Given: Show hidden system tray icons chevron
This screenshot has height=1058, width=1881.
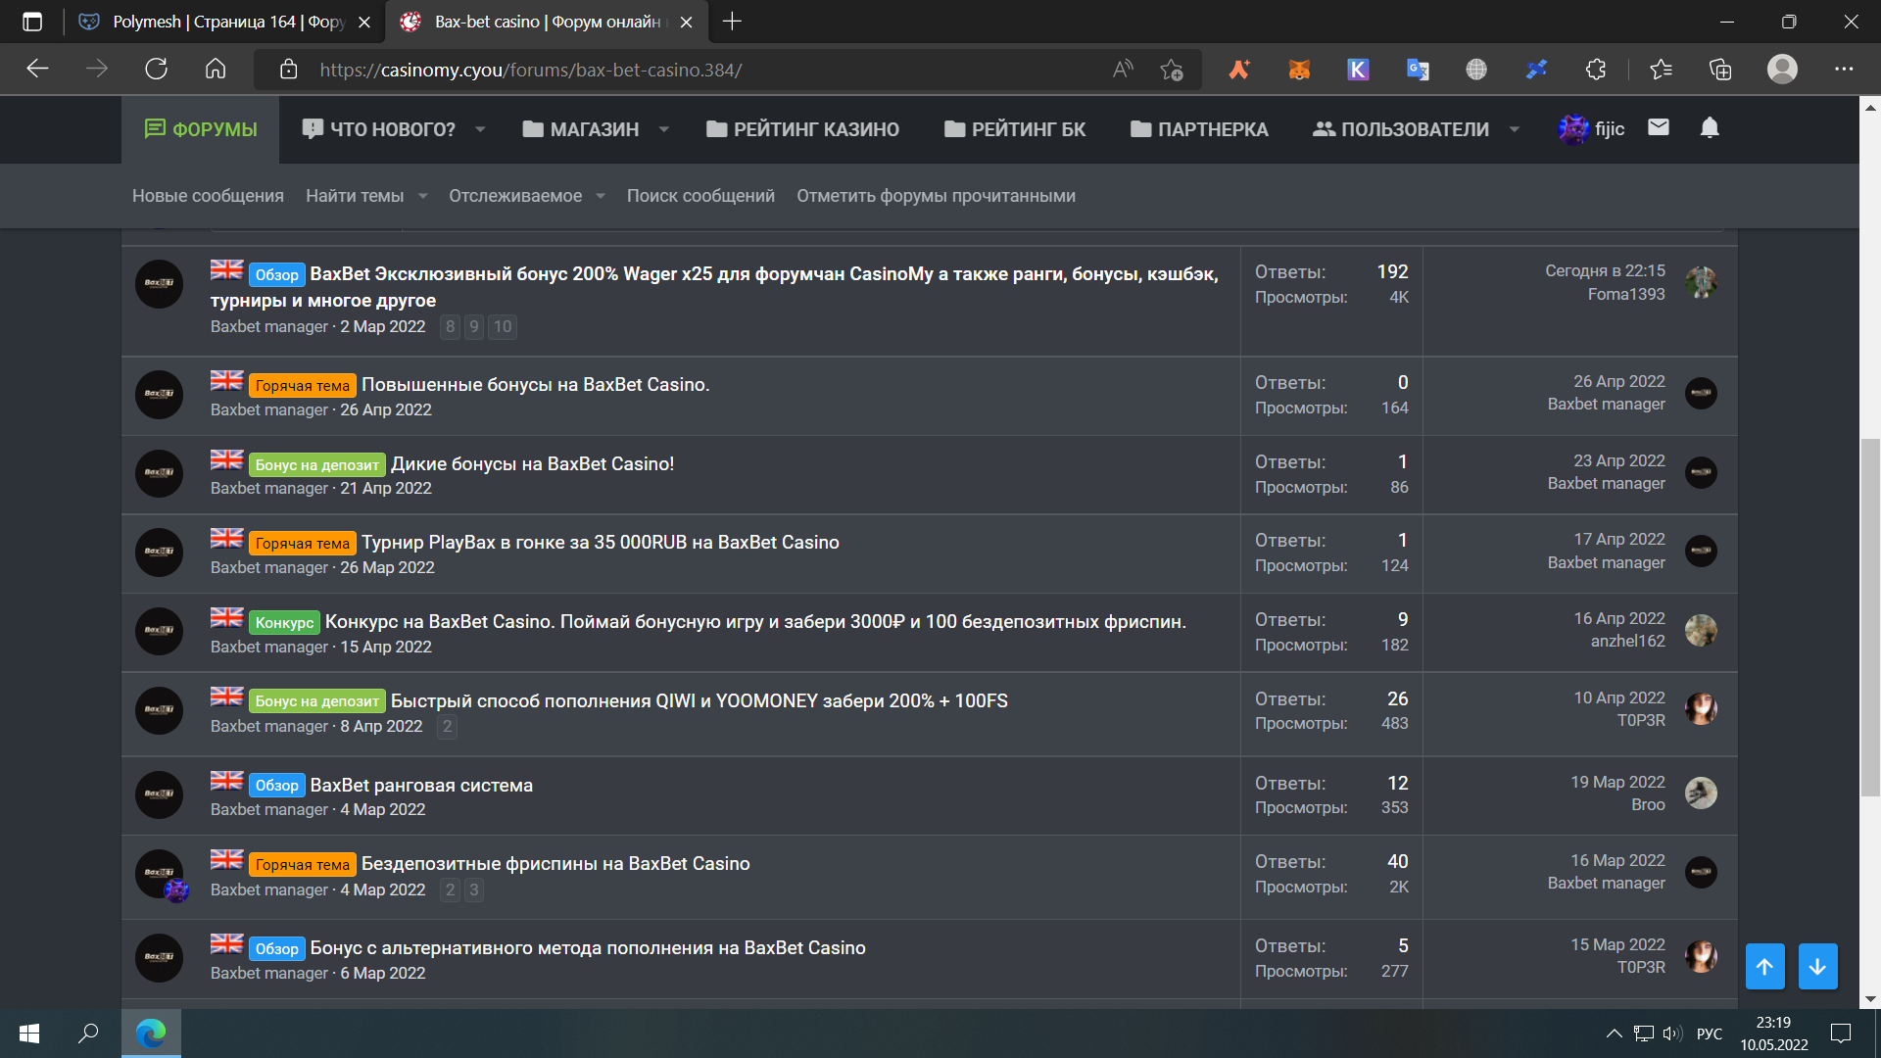Looking at the screenshot, I should (x=1614, y=1034).
